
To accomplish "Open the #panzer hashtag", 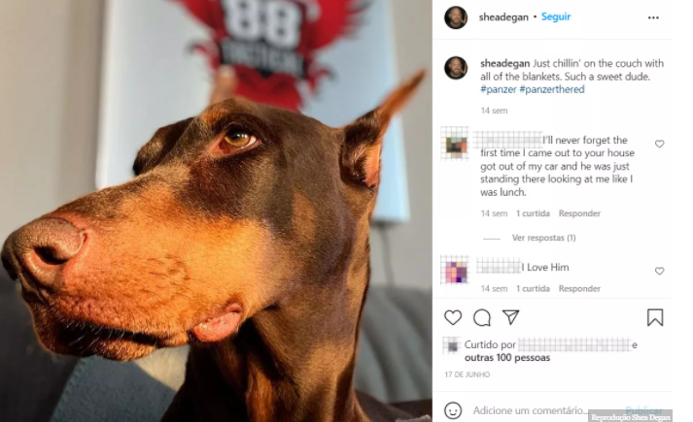I will [x=498, y=89].
